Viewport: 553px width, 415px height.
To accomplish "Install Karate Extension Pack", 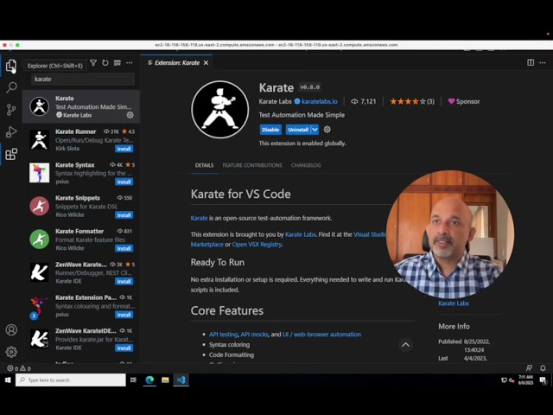I will (124, 315).
